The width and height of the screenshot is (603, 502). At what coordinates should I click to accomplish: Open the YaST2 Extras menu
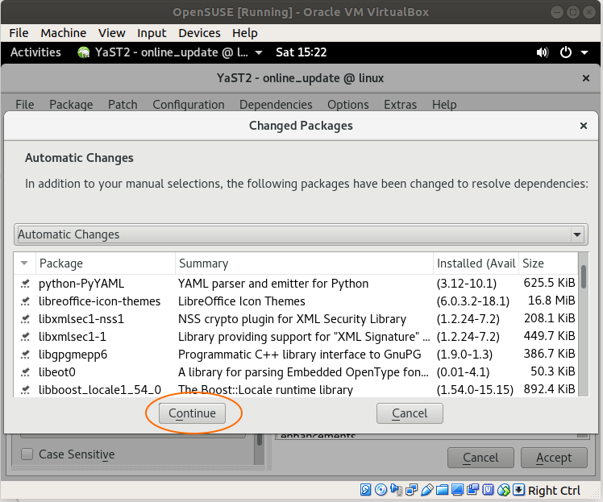(401, 105)
